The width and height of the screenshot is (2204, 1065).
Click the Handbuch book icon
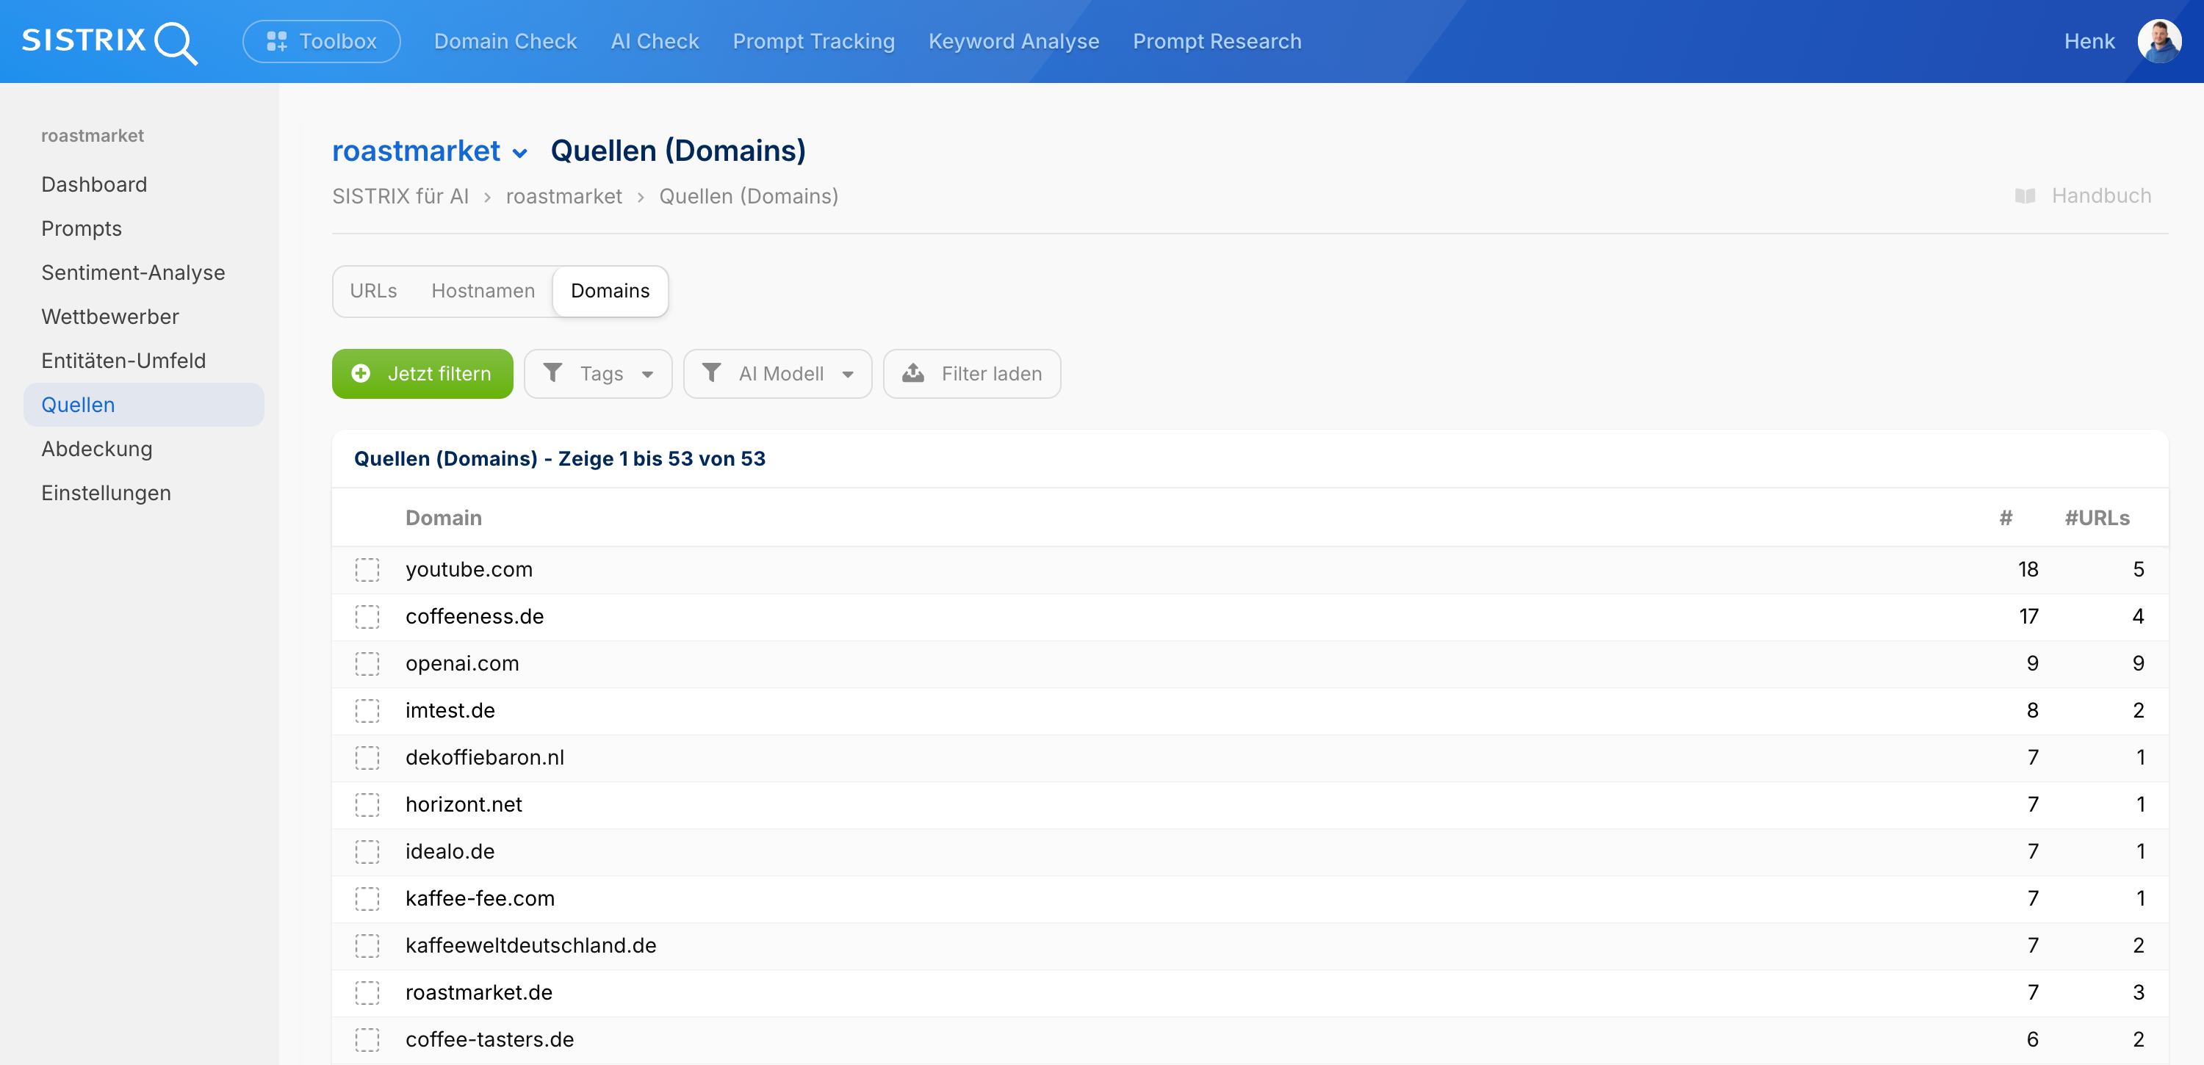click(2024, 196)
